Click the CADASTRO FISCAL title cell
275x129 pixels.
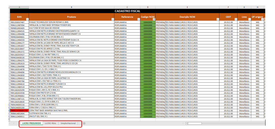[x=127, y=11]
